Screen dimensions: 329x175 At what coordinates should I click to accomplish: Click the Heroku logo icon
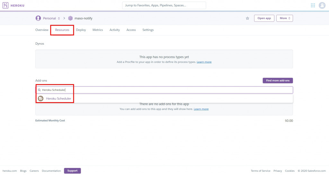pyautogui.click(x=5, y=5)
